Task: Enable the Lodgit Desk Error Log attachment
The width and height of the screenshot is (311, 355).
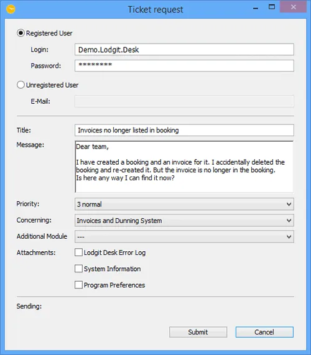Action: click(x=78, y=252)
